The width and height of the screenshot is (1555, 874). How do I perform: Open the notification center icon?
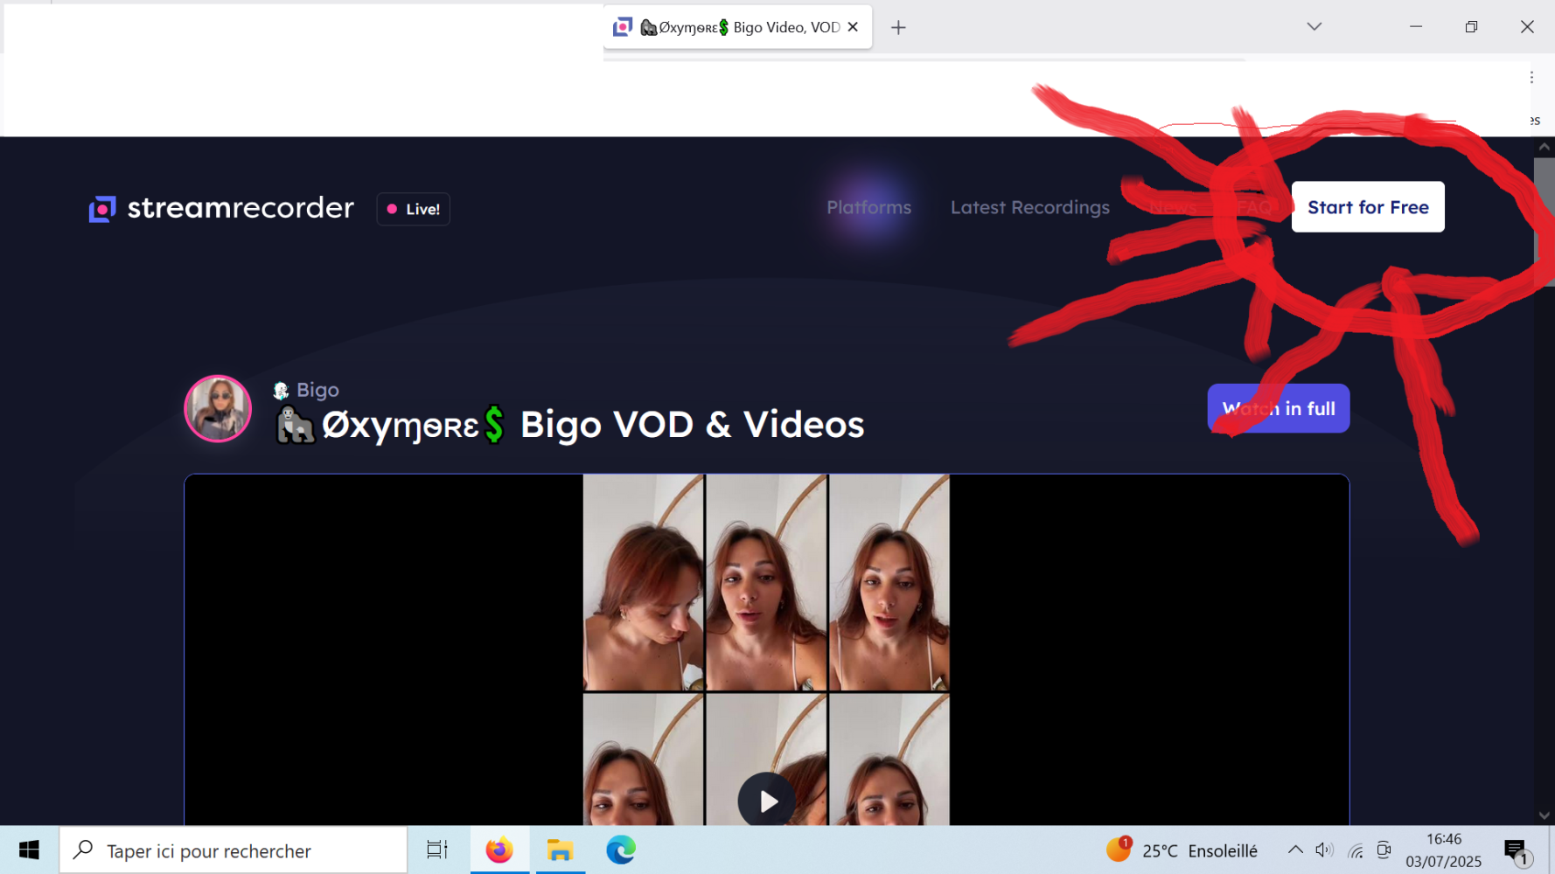pos(1517,850)
